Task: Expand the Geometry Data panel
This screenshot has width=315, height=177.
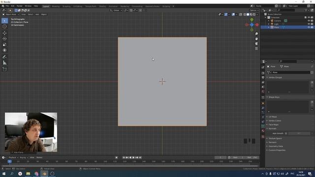Action: [276, 147]
